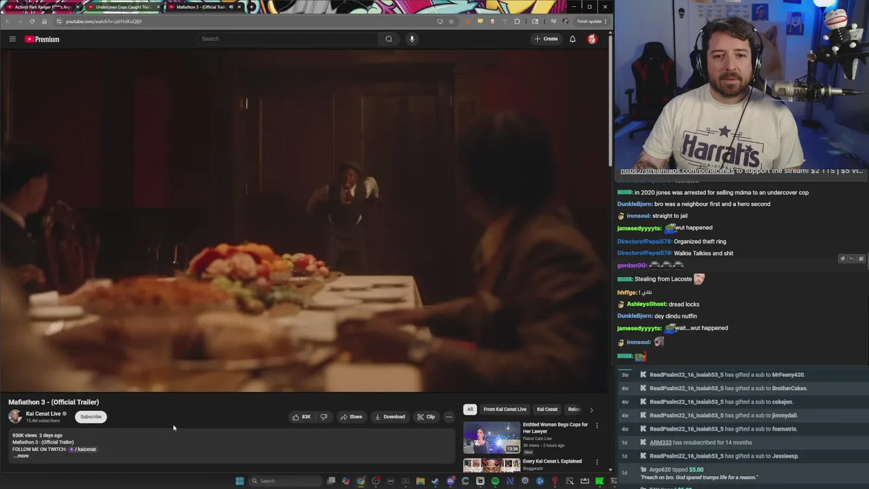Viewport: 869px width, 489px height.
Task: Click 'gifted a sub to MrFeeny420' alert
Action: (x=727, y=375)
